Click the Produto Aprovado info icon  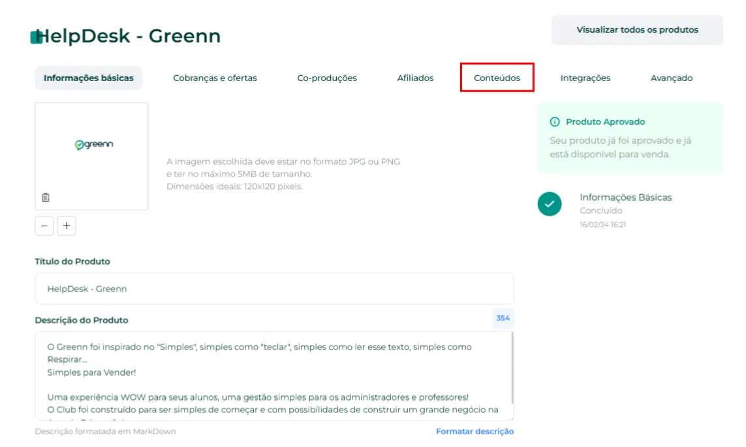555,122
